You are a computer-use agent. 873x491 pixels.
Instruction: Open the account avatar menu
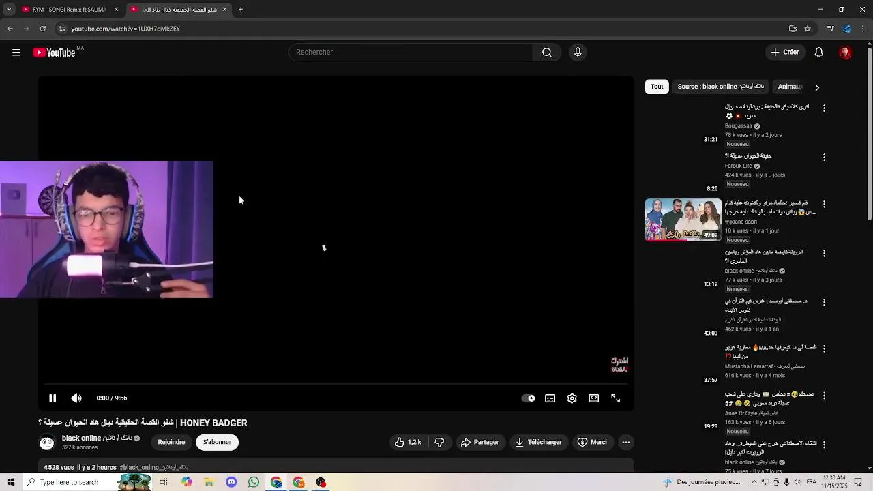click(845, 53)
